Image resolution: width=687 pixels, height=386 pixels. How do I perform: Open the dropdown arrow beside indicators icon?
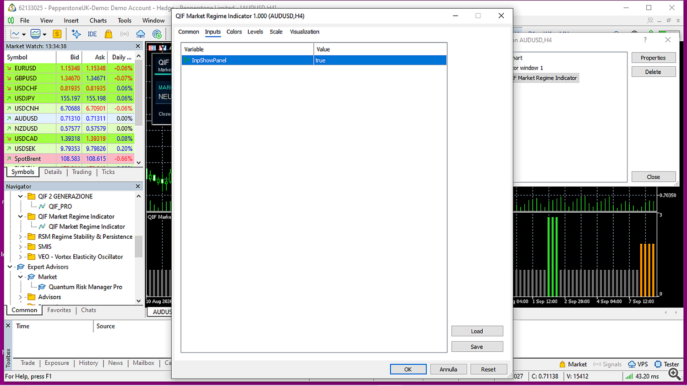click(x=44, y=34)
